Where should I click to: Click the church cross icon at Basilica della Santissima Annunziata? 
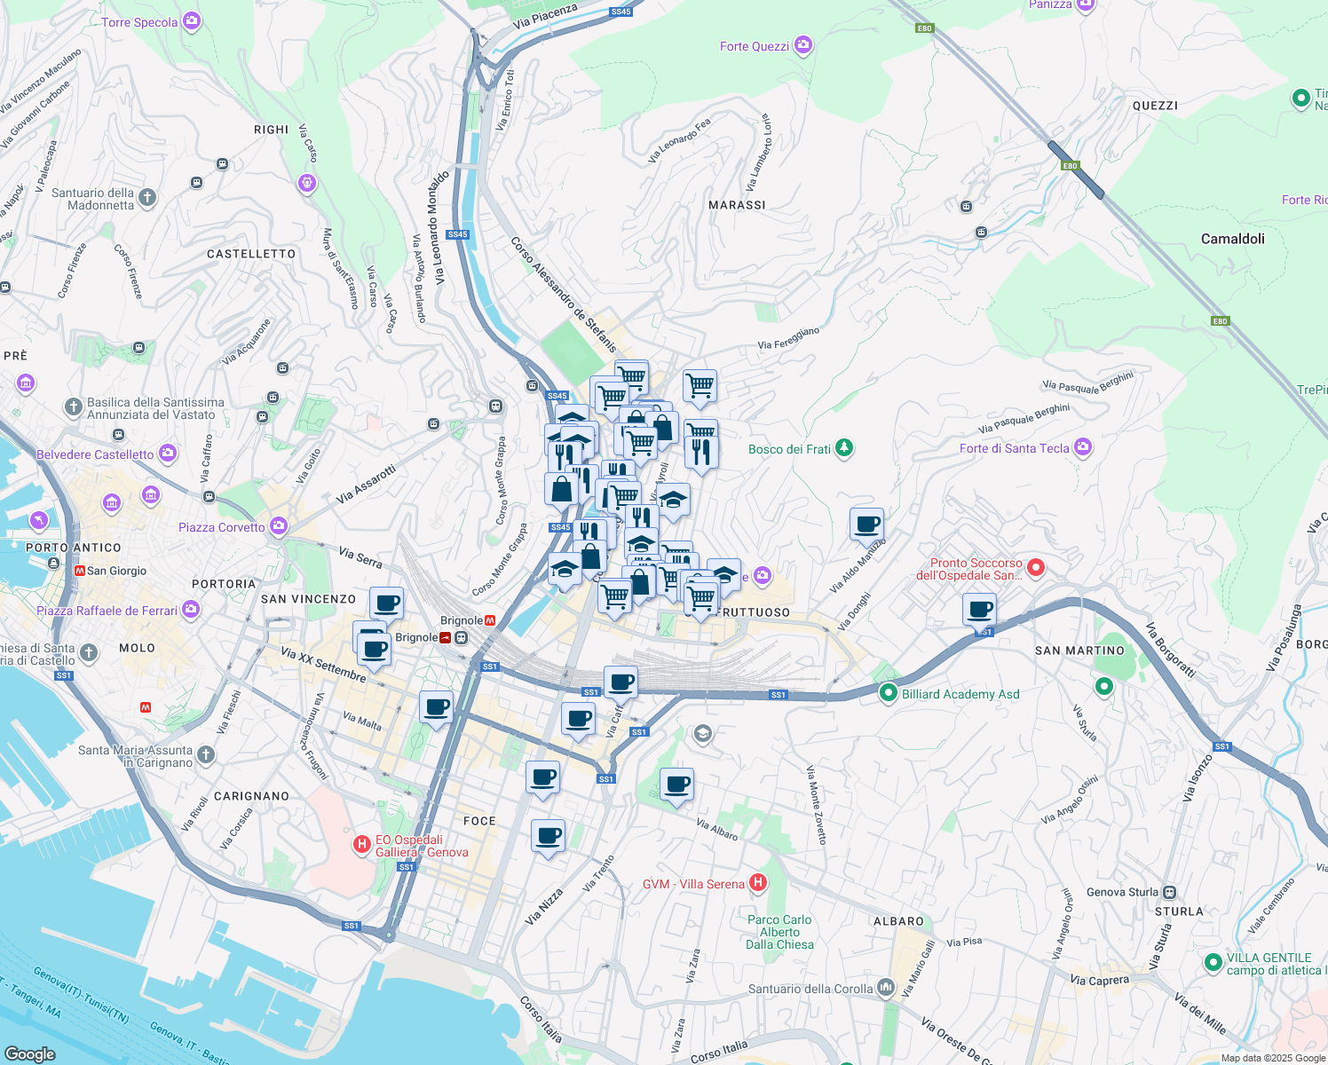(72, 406)
